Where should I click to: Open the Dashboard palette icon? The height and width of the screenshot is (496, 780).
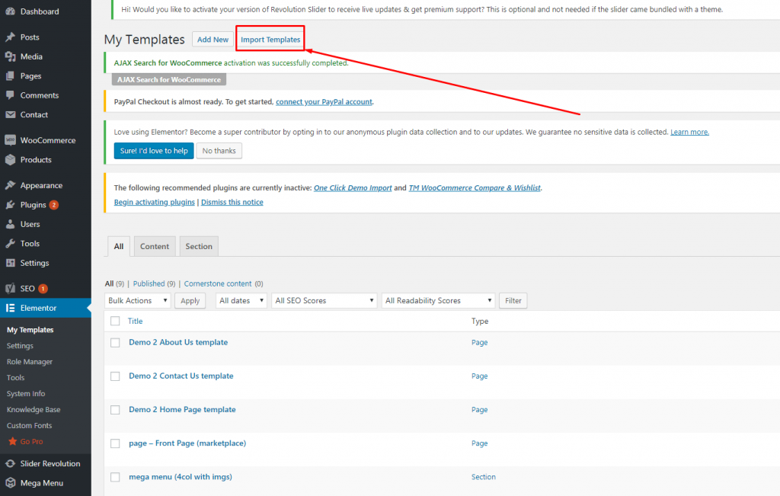10,11
